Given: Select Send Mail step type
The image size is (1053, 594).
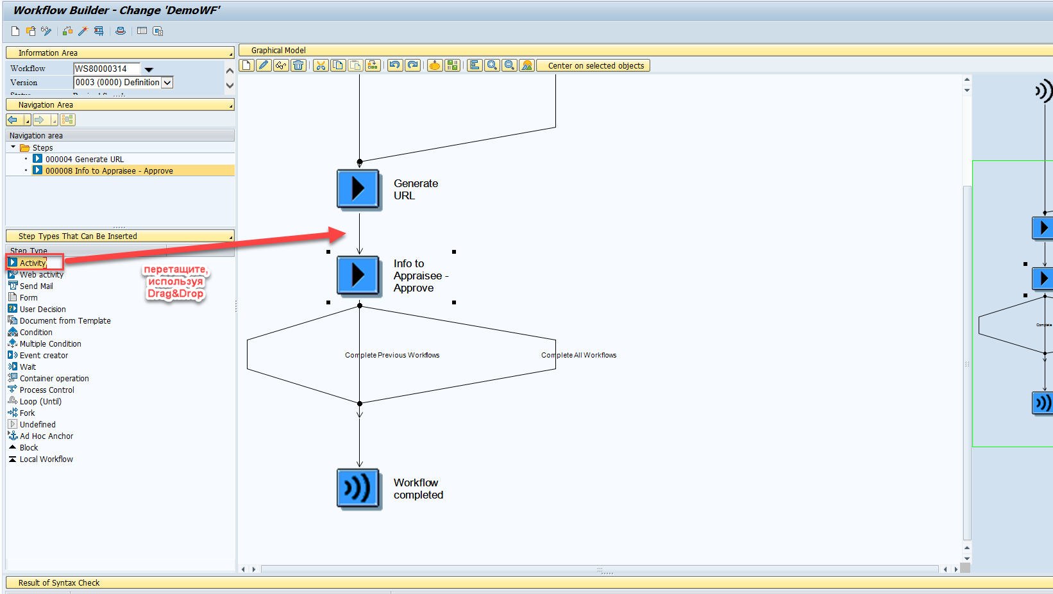Looking at the screenshot, I should point(36,286).
